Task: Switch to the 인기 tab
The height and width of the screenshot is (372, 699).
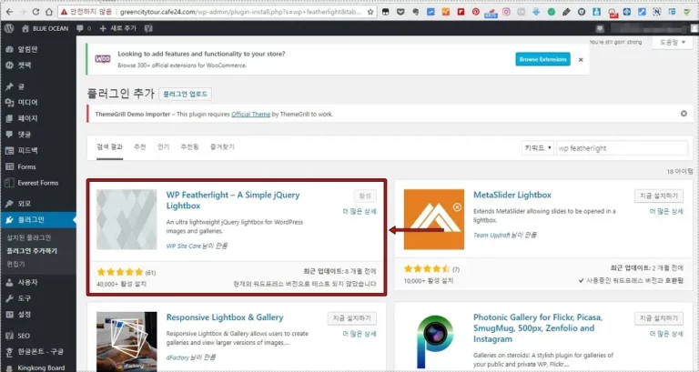Action: [x=163, y=147]
